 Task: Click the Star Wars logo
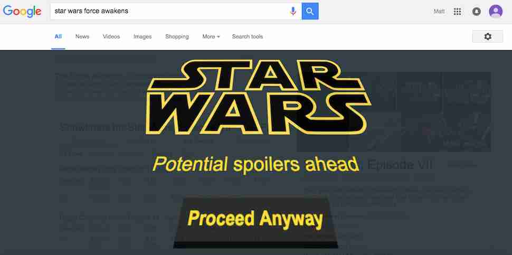pyautogui.click(x=259, y=97)
